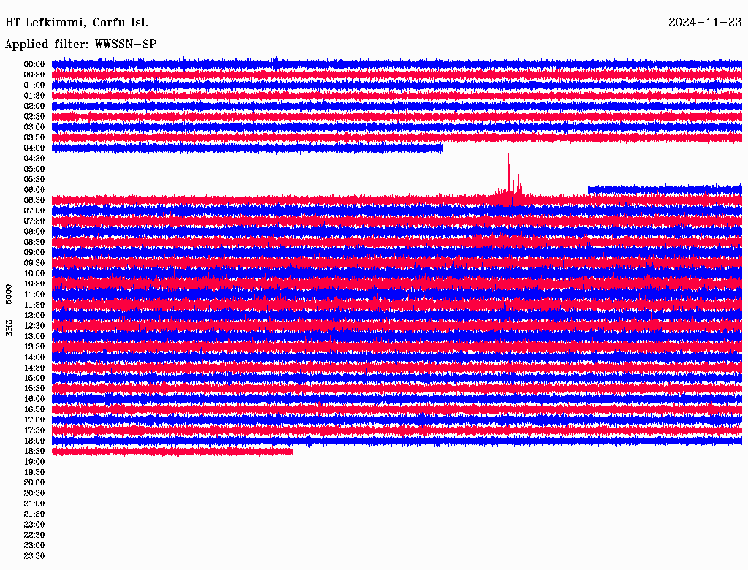
Task: Click the end of the 04:00 blue trace
Action: 441,149
